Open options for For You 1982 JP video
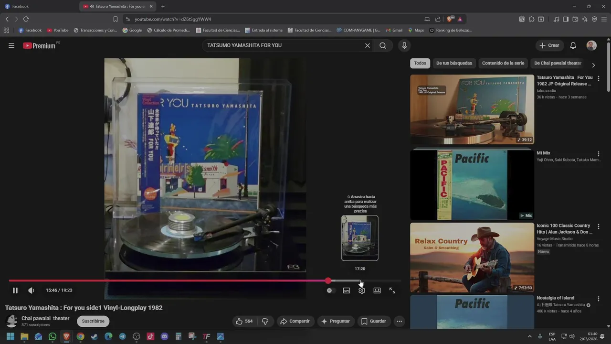 pyautogui.click(x=599, y=78)
